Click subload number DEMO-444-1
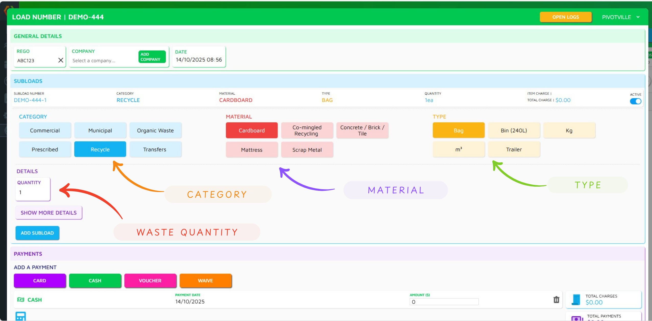652x321 pixels. point(30,100)
